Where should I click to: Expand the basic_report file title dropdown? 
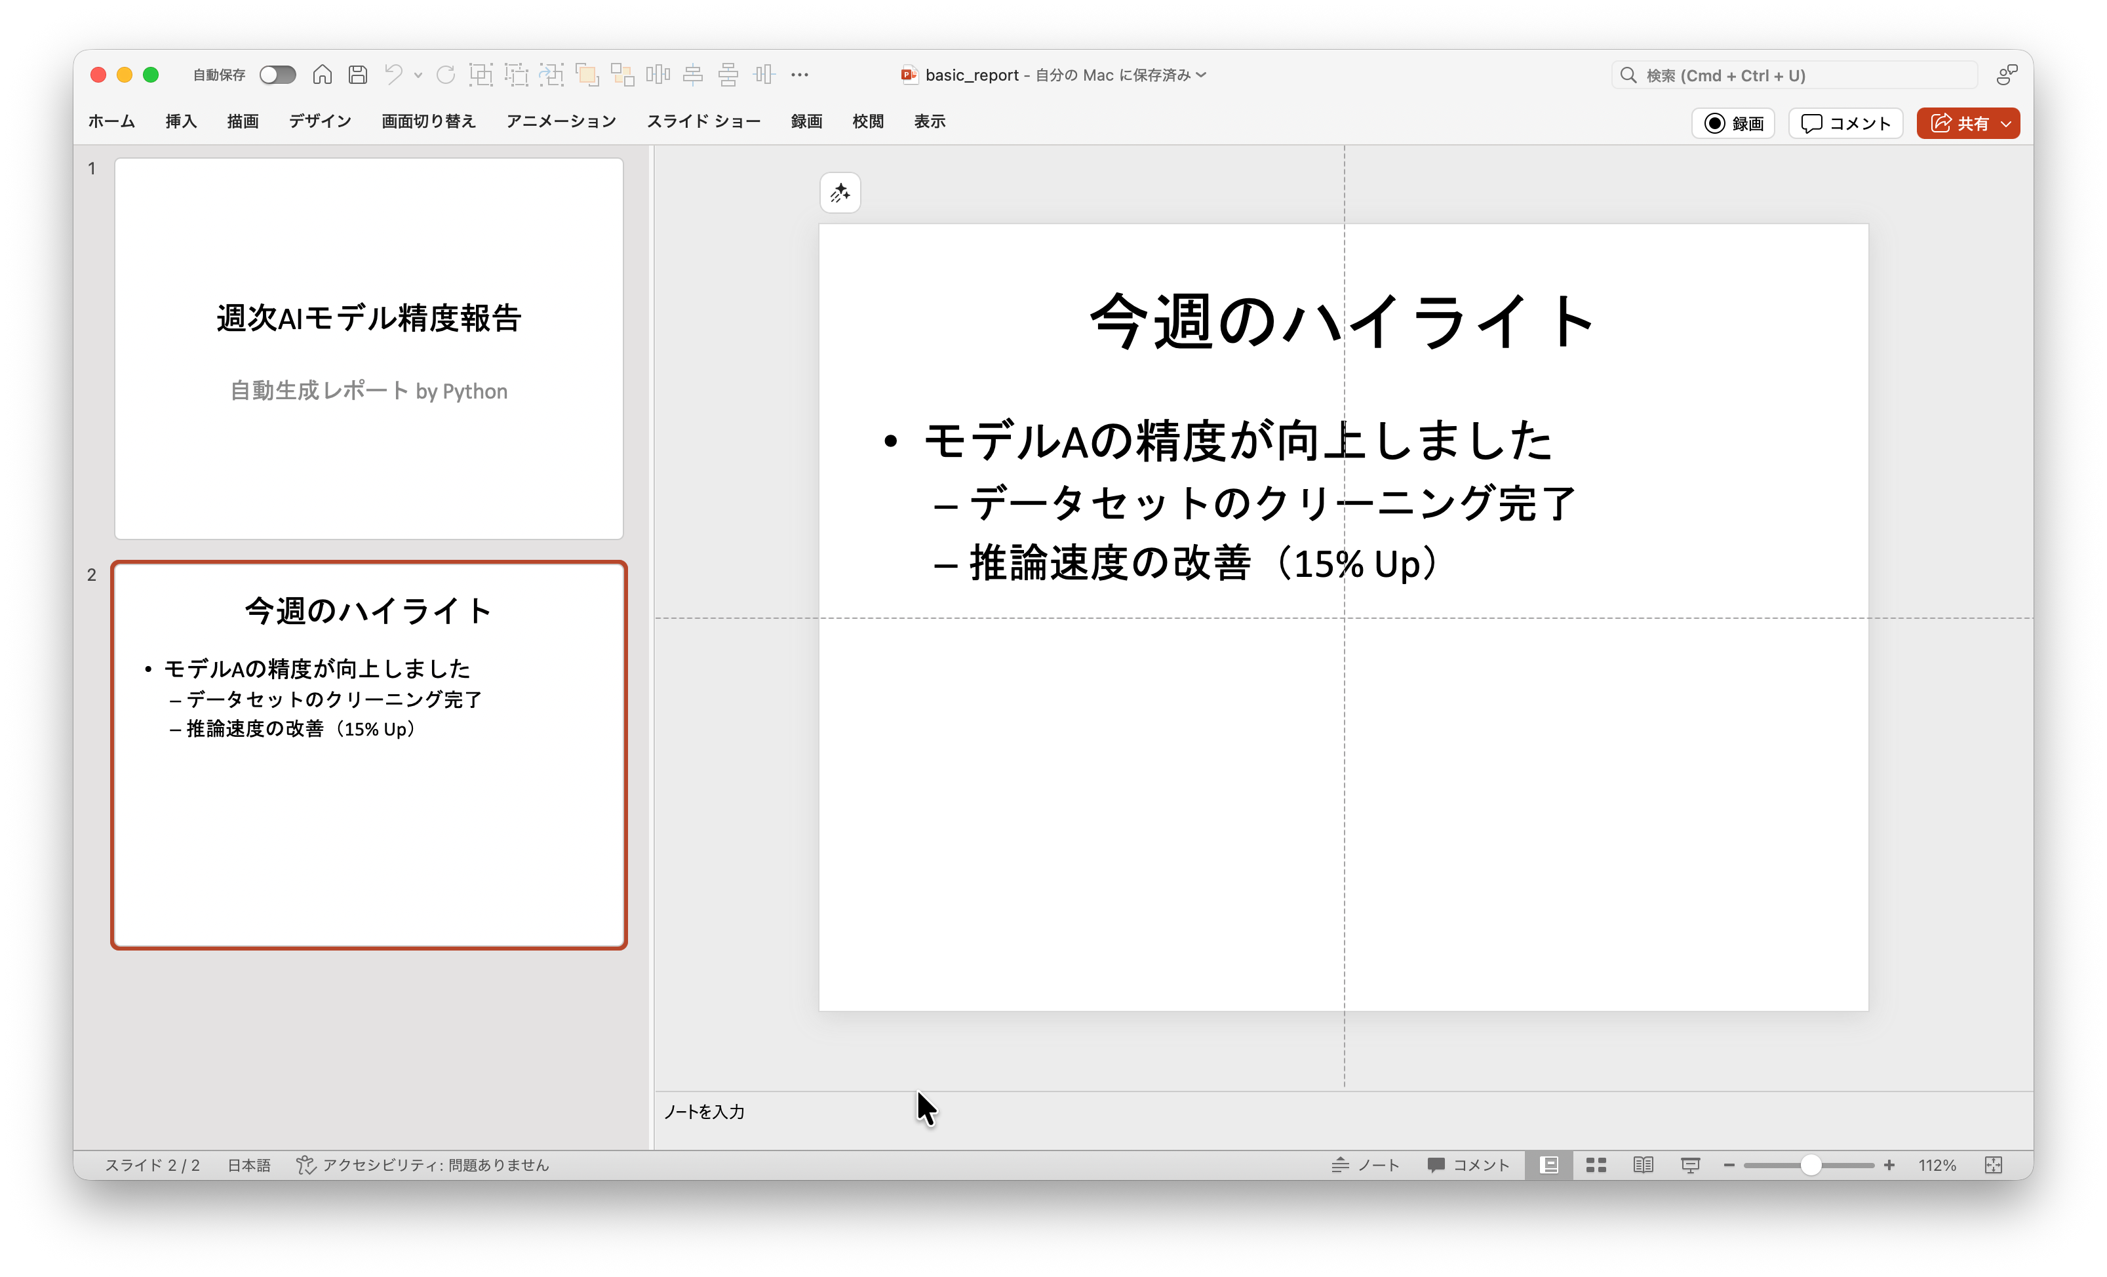(x=1202, y=75)
